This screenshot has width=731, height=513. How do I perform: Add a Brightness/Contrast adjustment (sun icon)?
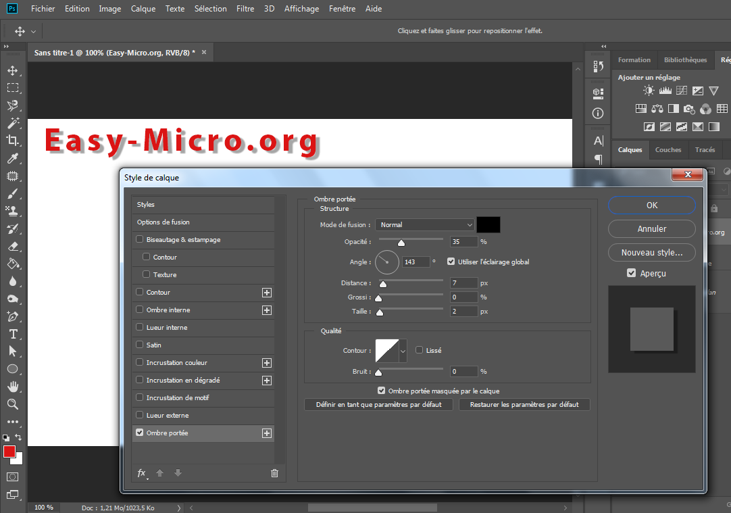pyautogui.click(x=649, y=91)
